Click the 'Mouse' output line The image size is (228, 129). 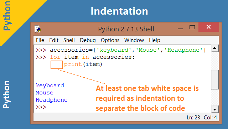(x=45, y=93)
